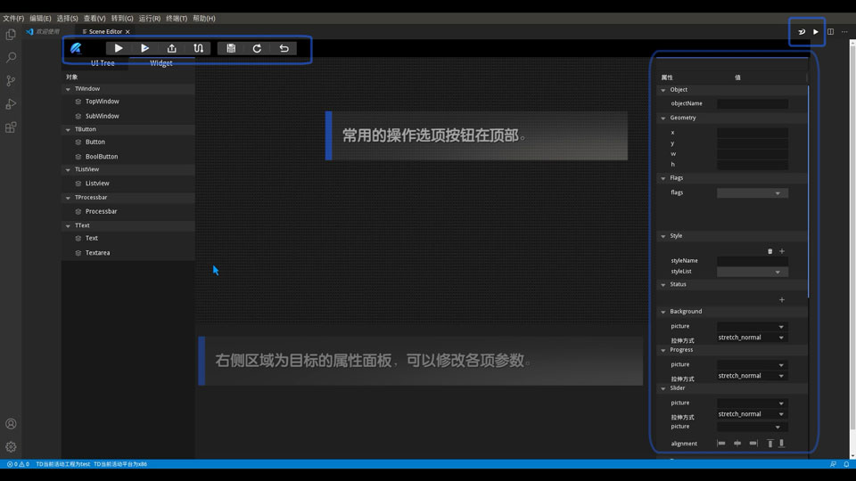Click the split editor icon at top right
The image size is (856, 481).
pyautogui.click(x=830, y=32)
